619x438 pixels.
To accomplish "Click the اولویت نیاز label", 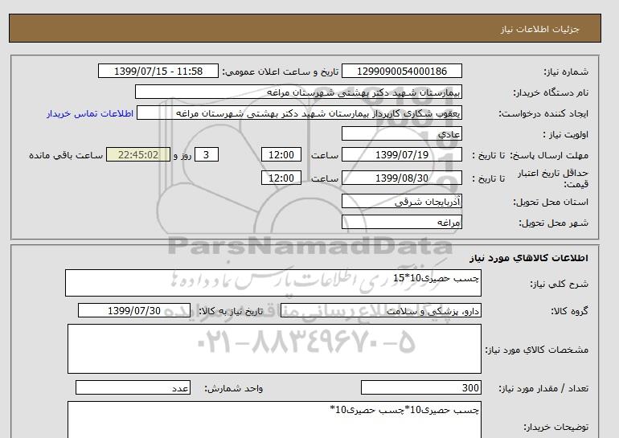I will (565, 134).
